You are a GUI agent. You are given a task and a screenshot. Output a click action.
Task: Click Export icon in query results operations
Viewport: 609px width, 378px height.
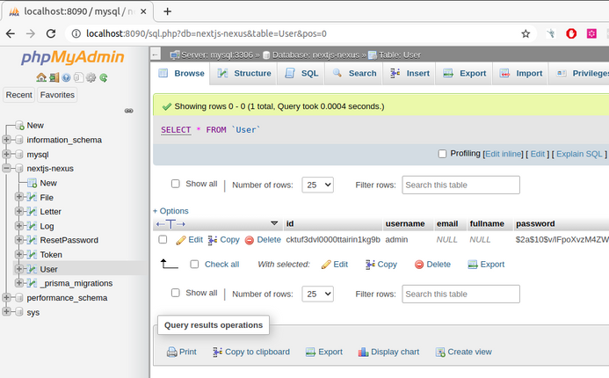click(310, 352)
